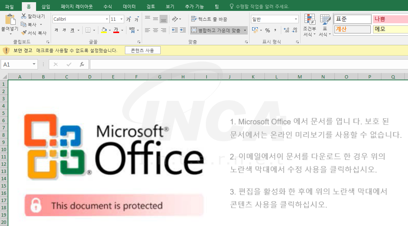Open font (글꼴) dialog launcher
The image size is (408, 226).
[x=139, y=42]
